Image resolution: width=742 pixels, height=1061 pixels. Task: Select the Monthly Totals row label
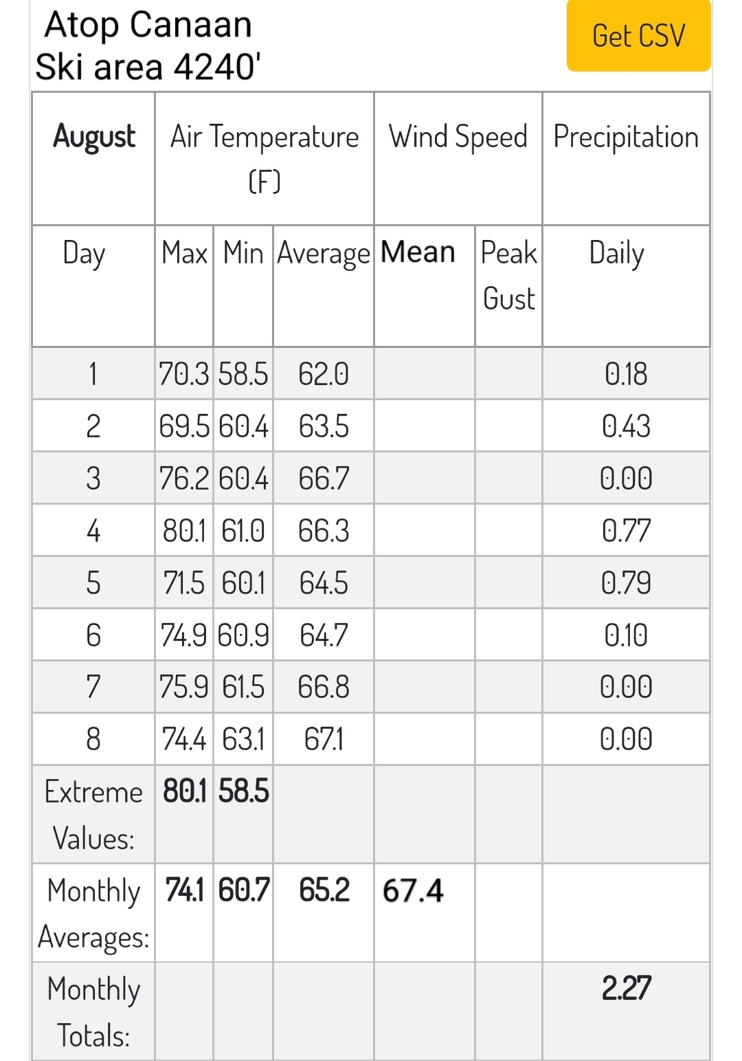tap(93, 1011)
